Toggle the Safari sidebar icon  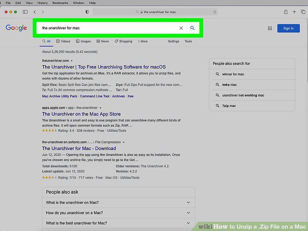(25, 12)
